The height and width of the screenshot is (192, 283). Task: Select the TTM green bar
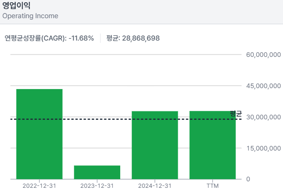[212, 145]
